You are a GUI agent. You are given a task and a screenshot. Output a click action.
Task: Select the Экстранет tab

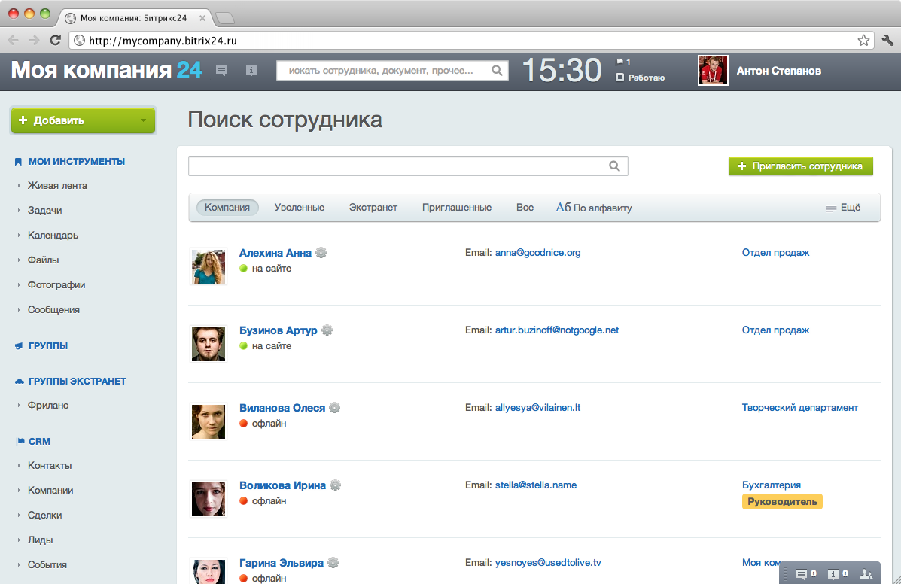tap(373, 207)
